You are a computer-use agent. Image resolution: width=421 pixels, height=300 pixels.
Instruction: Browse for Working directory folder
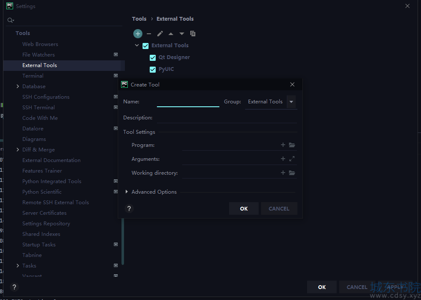pos(292,173)
